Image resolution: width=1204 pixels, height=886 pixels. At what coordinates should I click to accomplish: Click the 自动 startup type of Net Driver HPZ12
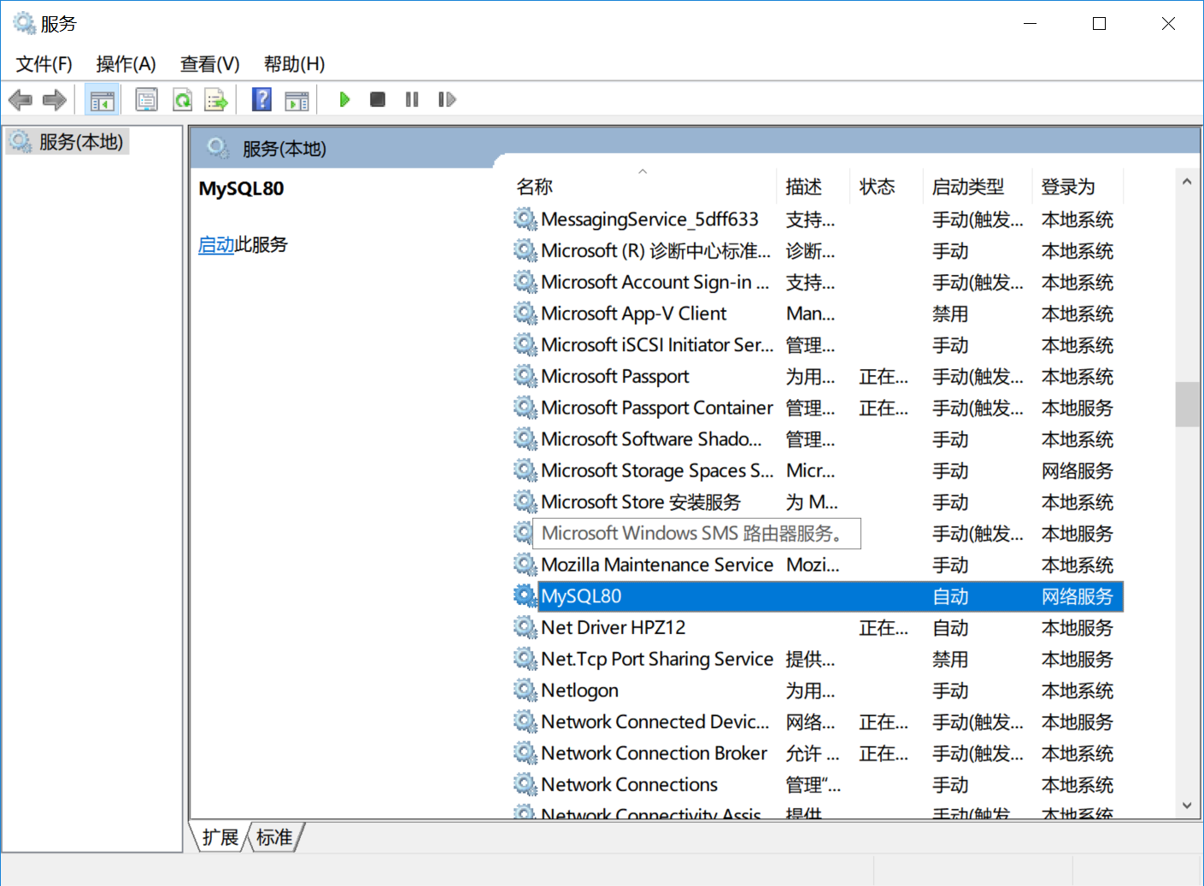(x=949, y=628)
